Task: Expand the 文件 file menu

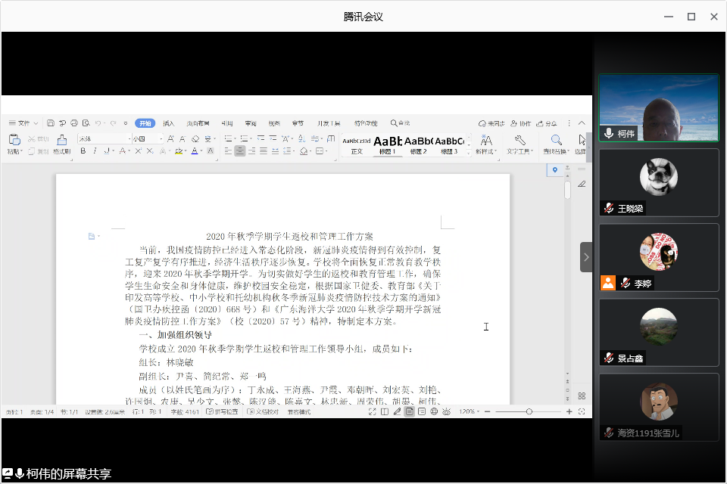Action: click(x=23, y=123)
